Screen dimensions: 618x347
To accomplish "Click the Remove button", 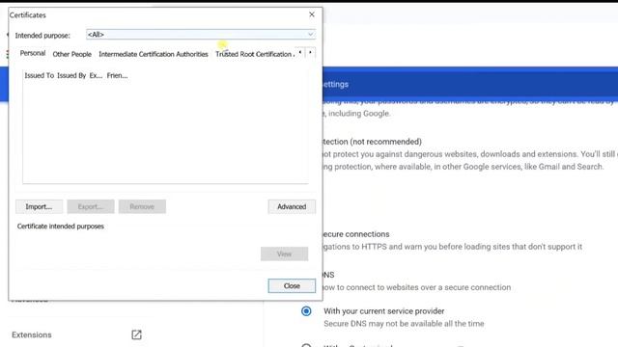I will [x=142, y=206].
